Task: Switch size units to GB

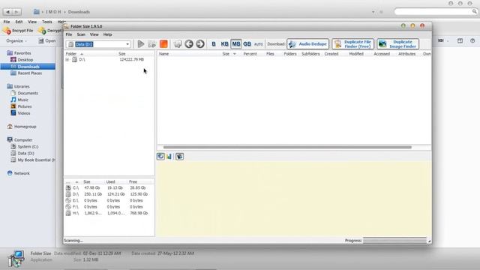Action: click(247, 44)
